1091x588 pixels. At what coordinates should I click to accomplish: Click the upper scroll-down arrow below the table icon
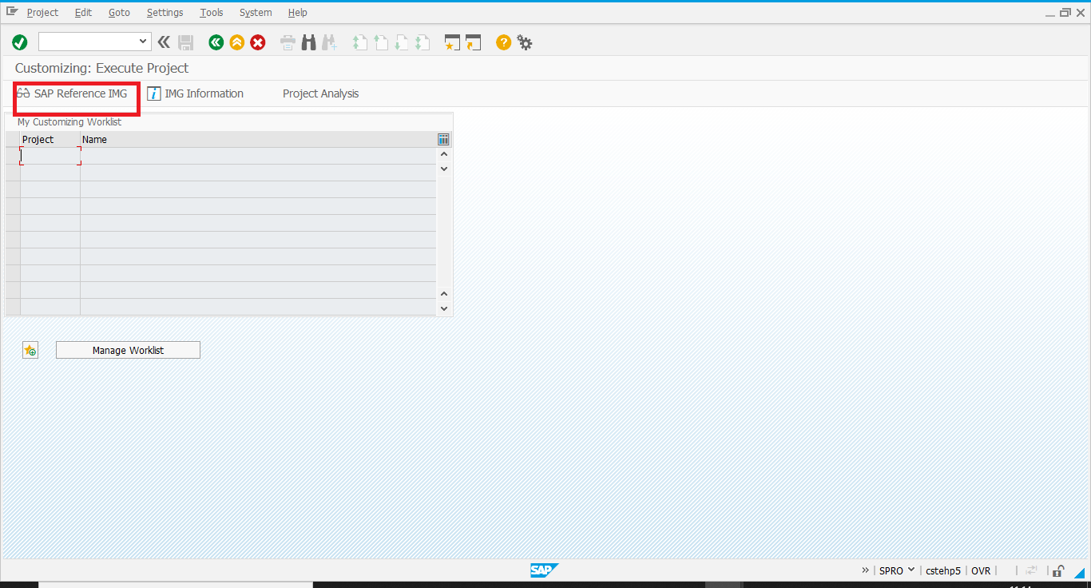click(x=444, y=169)
